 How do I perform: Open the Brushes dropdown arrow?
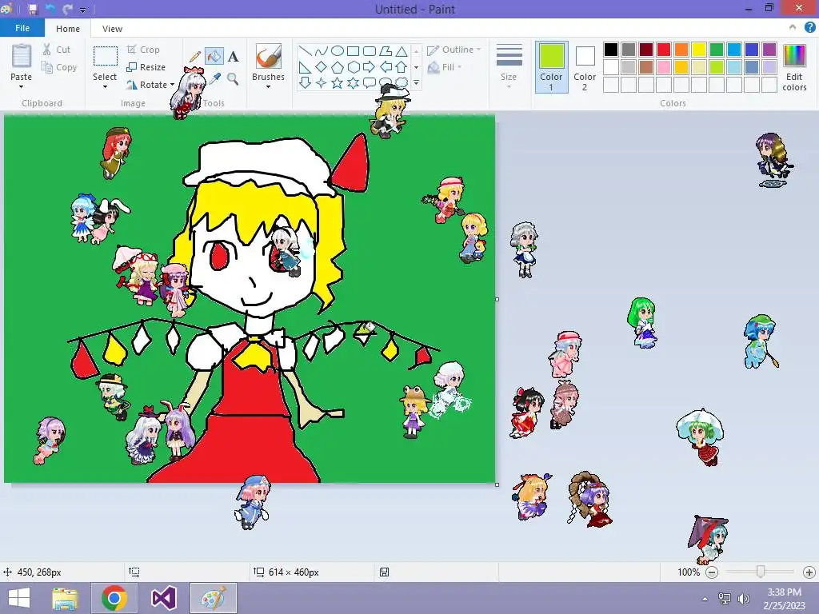[269, 86]
